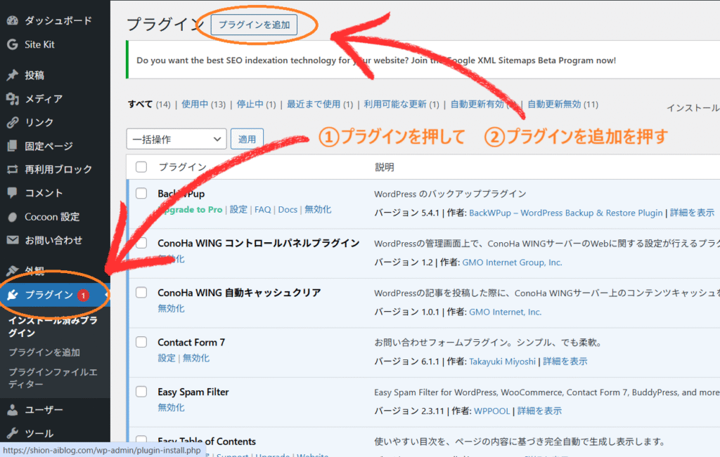Click 詳細を表示 in the Easy Spam Filter row
This screenshot has width=720, height=457.
coord(539,411)
